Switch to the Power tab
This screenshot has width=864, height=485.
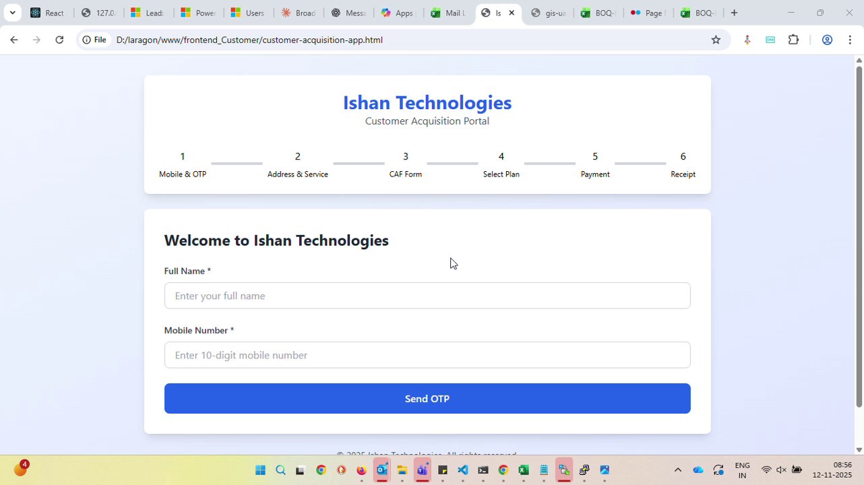[x=197, y=13]
